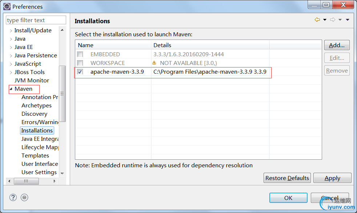Expand the JBoss Tools tree node
This screenshot has width=357, height=213.
pos(11,72)
